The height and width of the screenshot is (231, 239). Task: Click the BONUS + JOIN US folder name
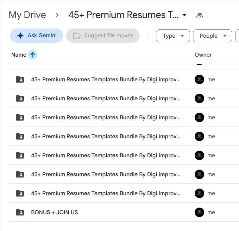click(x=54, y=212)
